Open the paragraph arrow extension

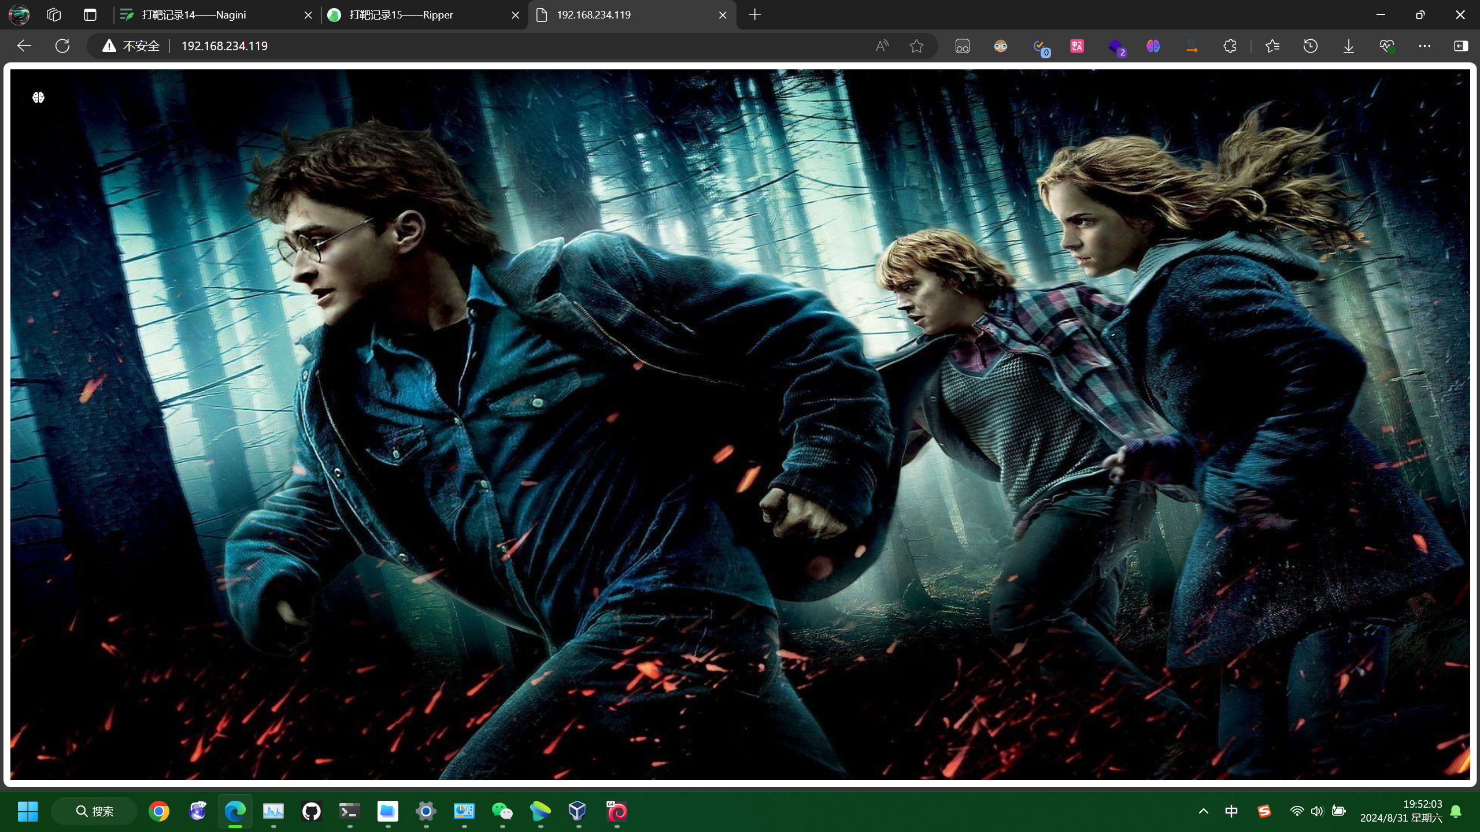click(1192, 46)
